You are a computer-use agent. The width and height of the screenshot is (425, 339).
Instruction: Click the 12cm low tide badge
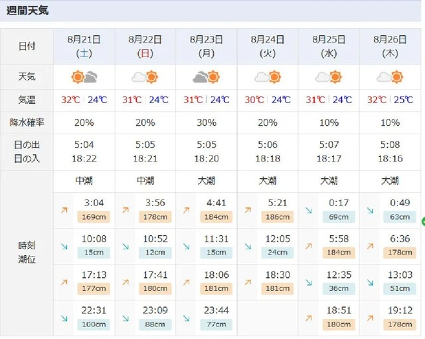153,253
